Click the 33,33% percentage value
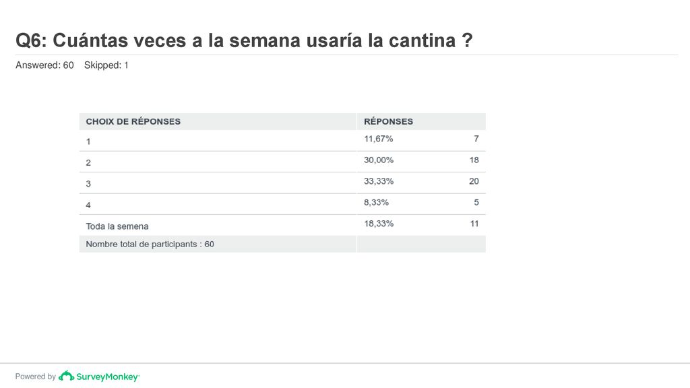The width and height of the screenshot is (690, 388). pyautogui.click(x=379, y=181)
